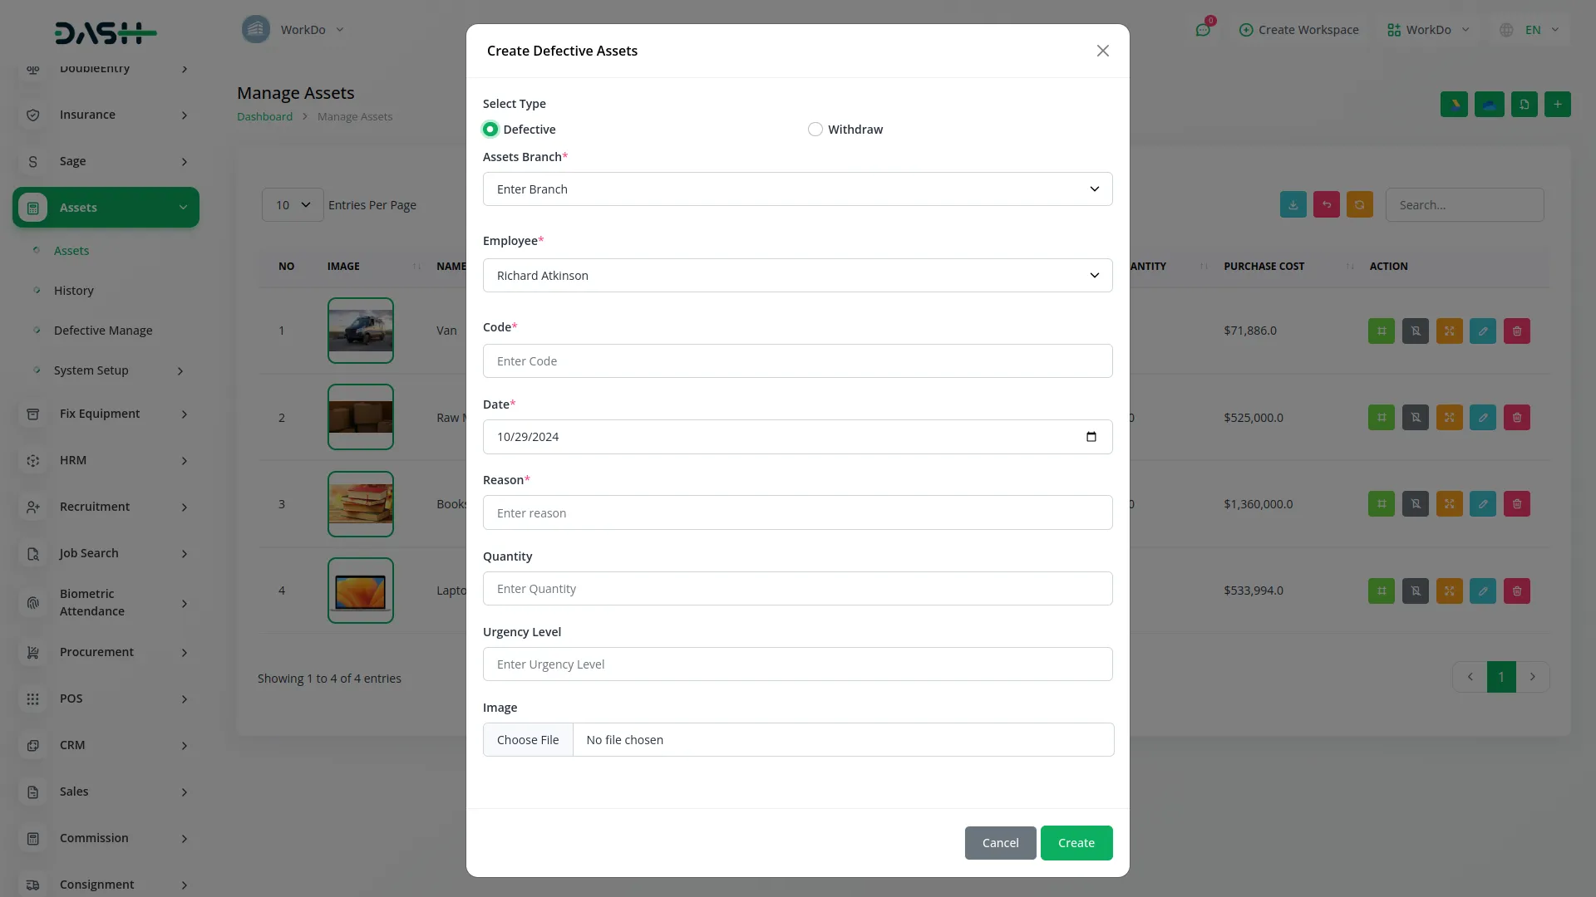This screenshot has width=1596, height=897.
Task: Select the Withdraw radio button
Action: click(815, 130)
